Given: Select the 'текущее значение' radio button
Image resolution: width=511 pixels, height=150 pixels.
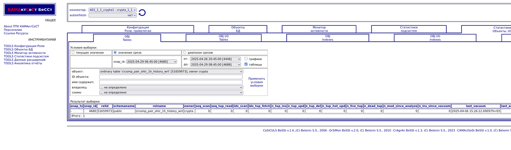Looking at the screenshot, I should (x=73, y=53).
